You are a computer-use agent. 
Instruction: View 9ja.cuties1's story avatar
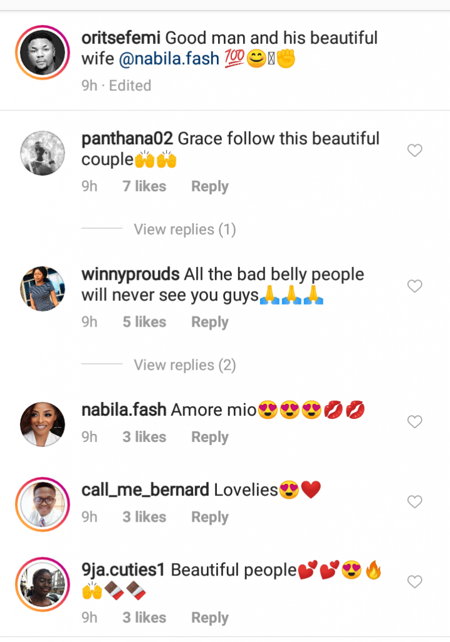43,584
